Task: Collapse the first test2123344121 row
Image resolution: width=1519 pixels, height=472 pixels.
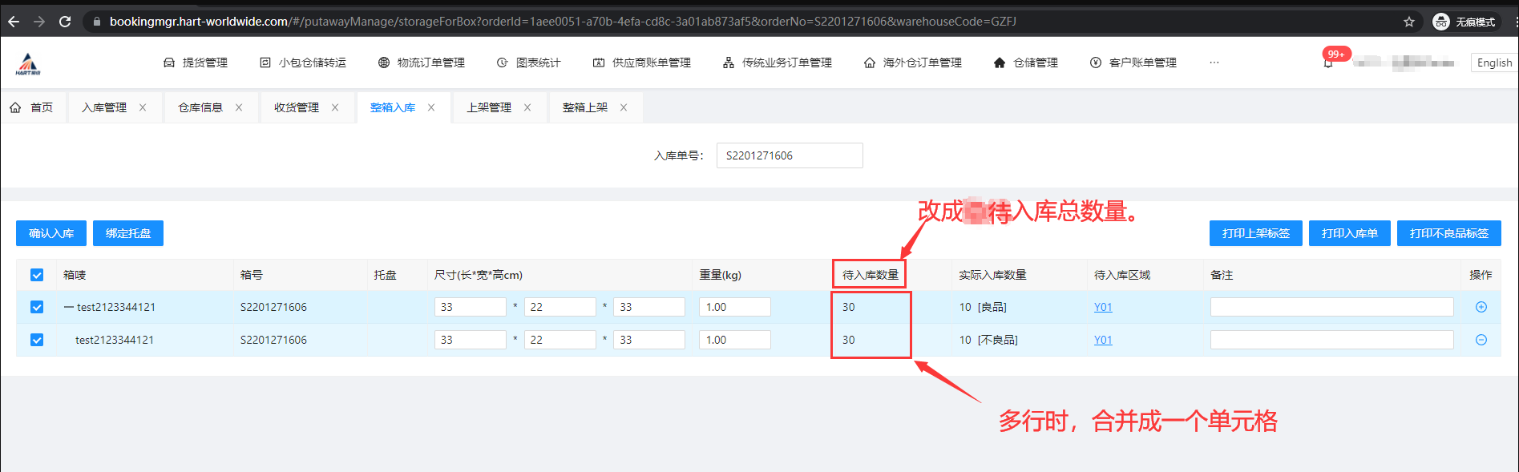Action: tap(69, 307)
